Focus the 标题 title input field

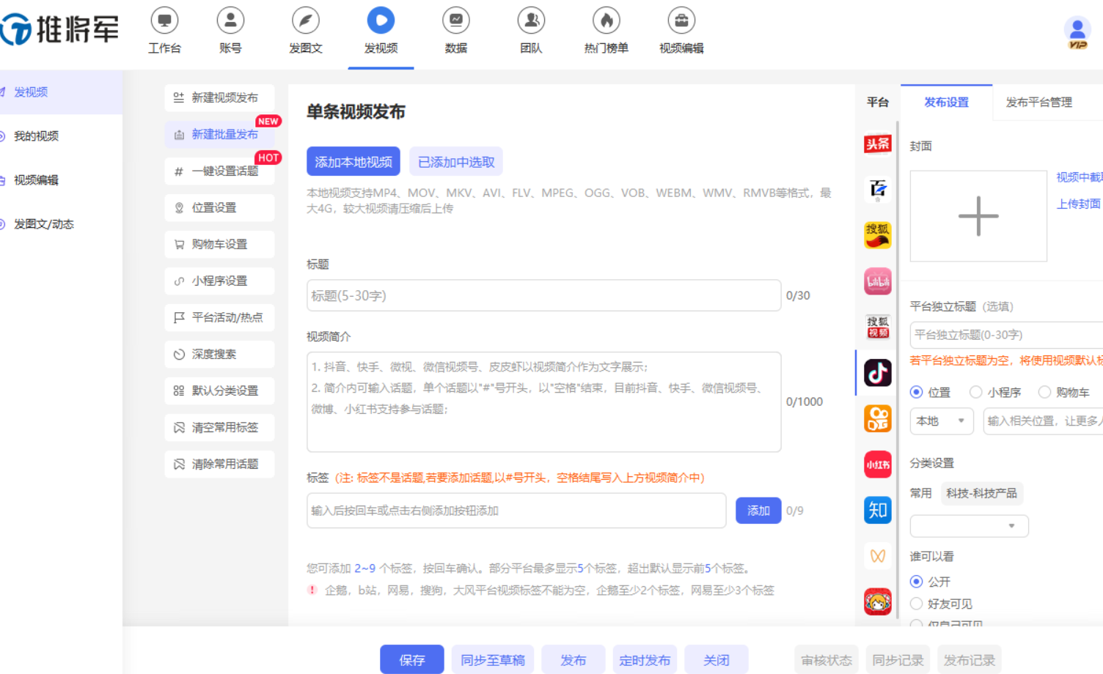point(543,295)
